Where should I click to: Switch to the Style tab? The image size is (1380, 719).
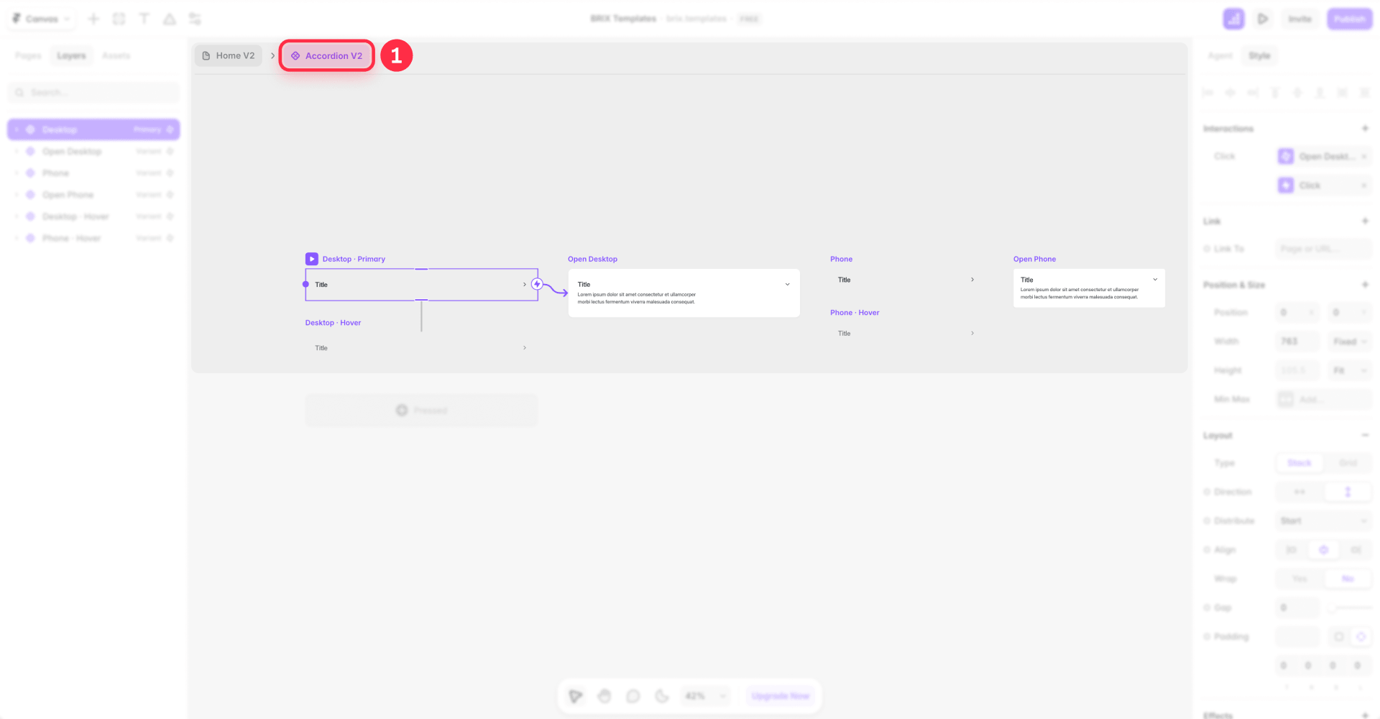coord(1259,55)
